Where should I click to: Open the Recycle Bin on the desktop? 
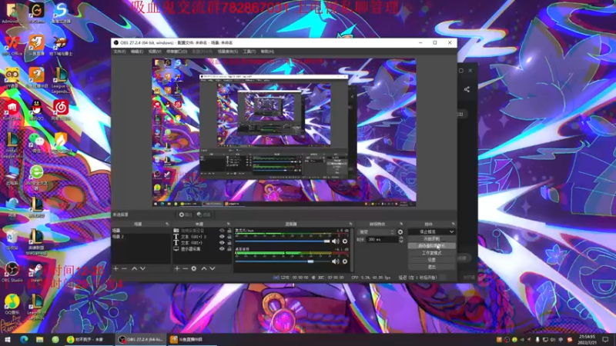12,239
